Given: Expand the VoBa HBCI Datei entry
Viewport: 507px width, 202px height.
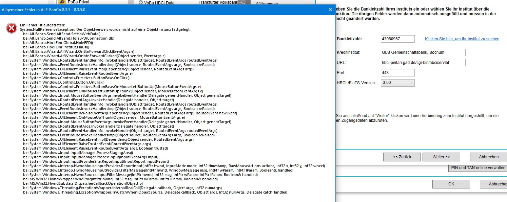Looking at the screenshot, I should (141, 2).
